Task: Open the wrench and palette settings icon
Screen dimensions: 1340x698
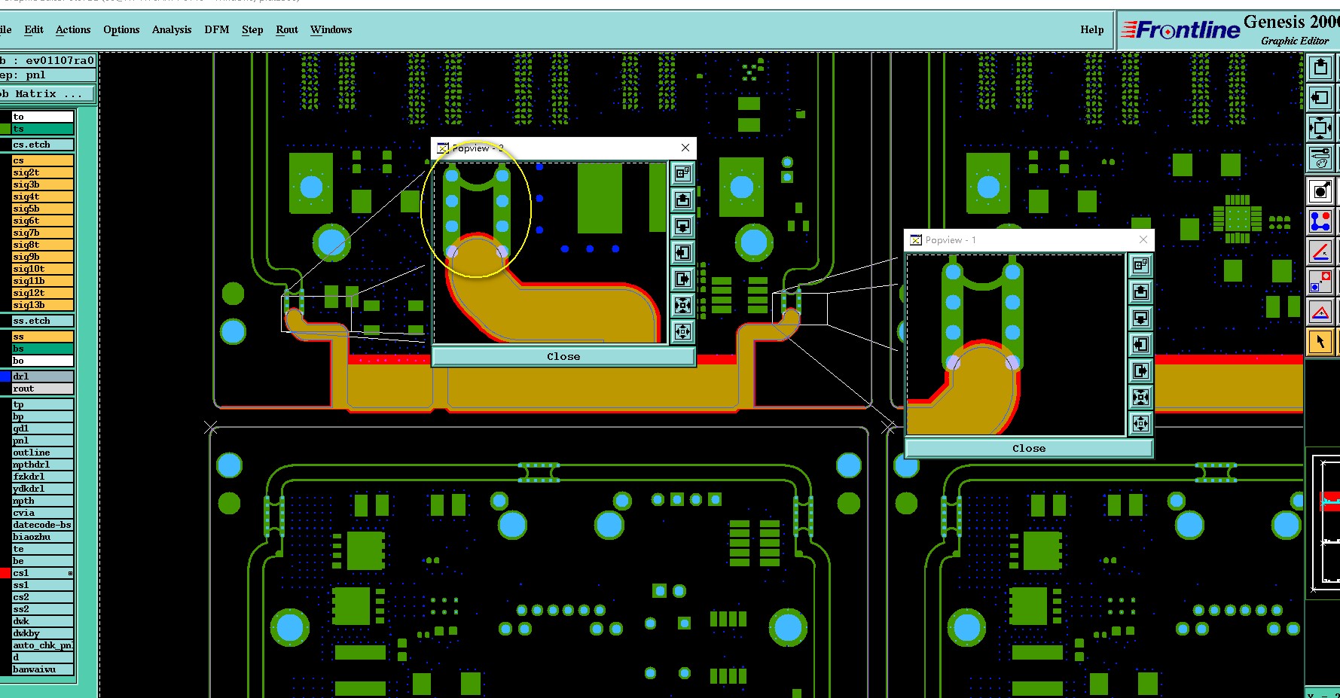Action: tap(1320, 158)
